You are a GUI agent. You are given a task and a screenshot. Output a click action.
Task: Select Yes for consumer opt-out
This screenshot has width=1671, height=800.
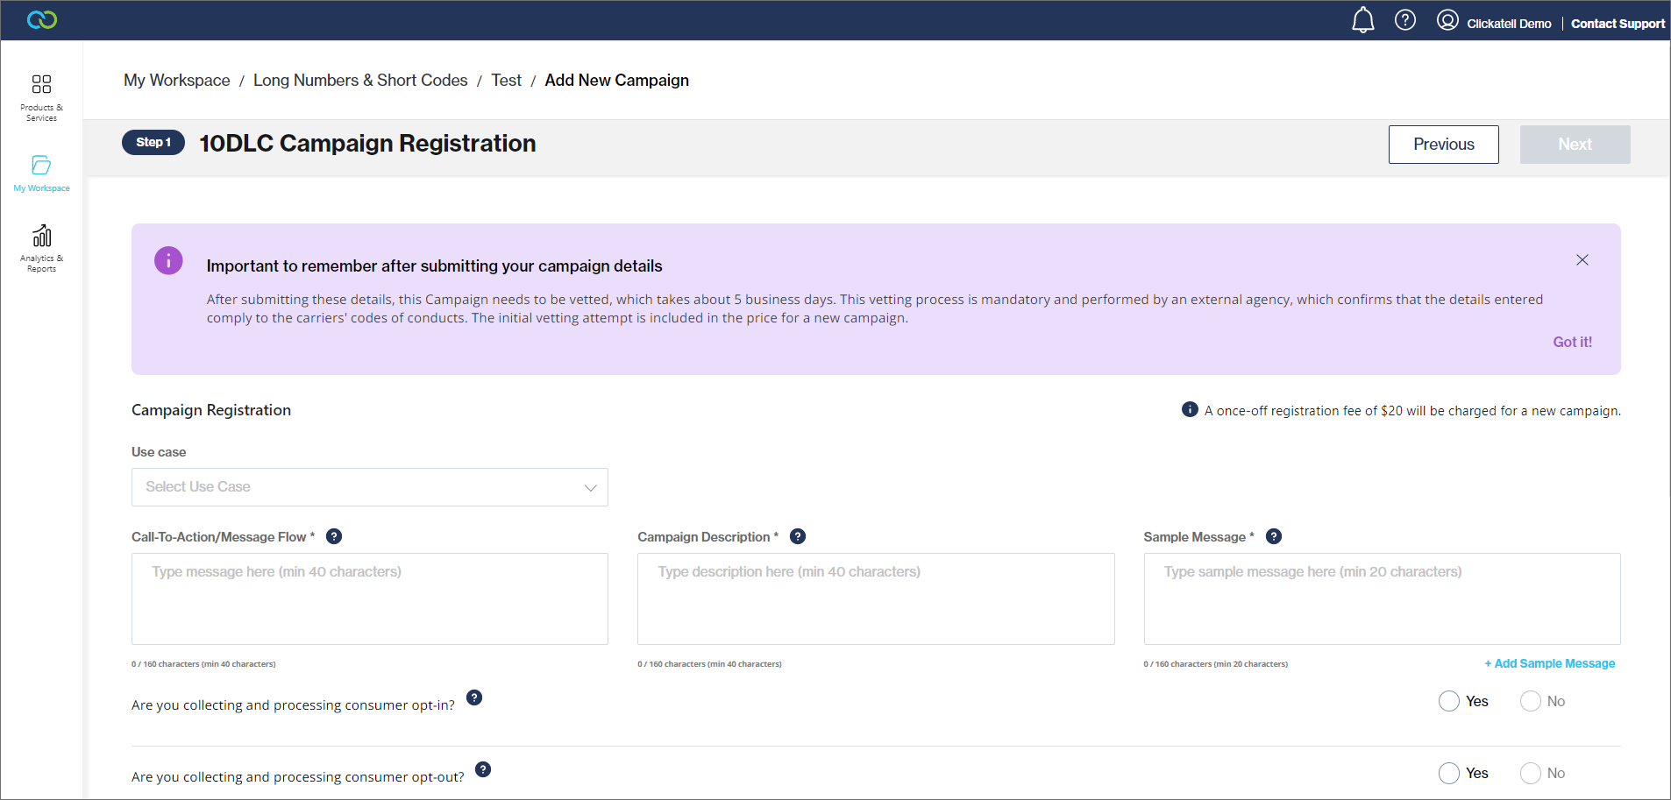tap(1449, 773)
